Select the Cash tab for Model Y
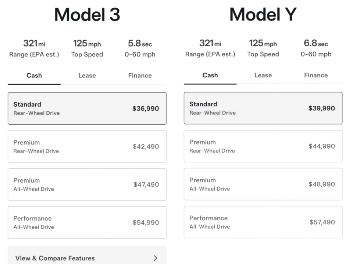 [x=210, y=75]
